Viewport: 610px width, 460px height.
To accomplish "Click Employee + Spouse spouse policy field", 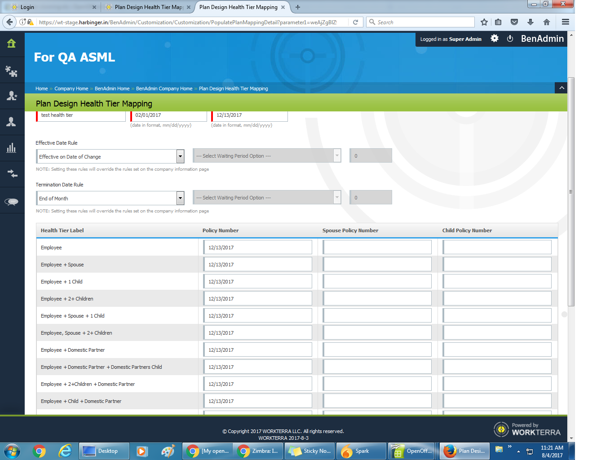I will point(377,264).
